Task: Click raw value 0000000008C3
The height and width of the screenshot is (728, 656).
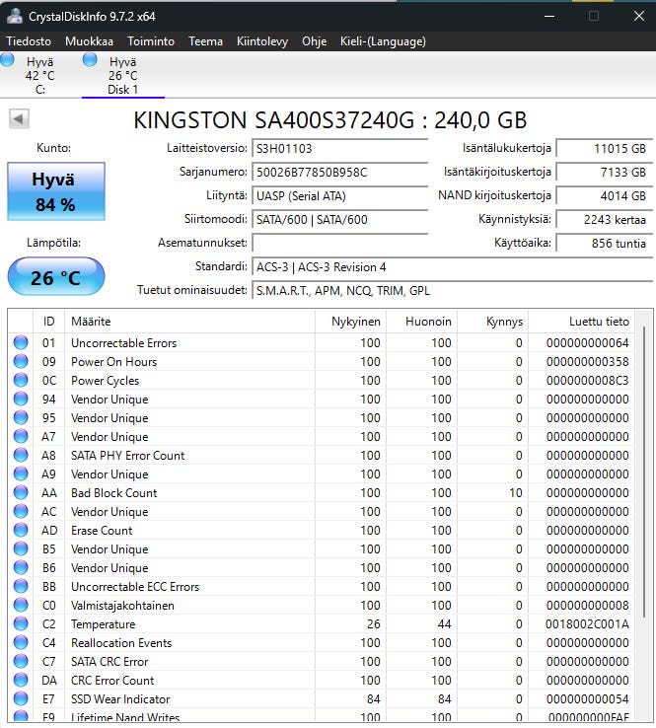Action: (x=587, y=381)
